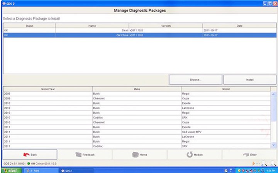Click the Cadillac make cell in the 2011 row
Image resolution: width=278 pixels, height=173 pixels.
(x=137, y=146)
